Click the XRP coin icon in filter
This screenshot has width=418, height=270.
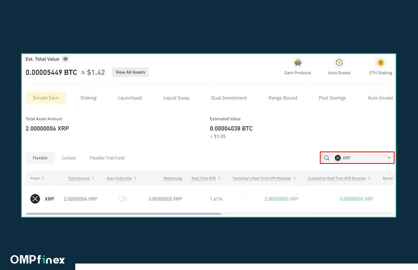tap(338, 158)
